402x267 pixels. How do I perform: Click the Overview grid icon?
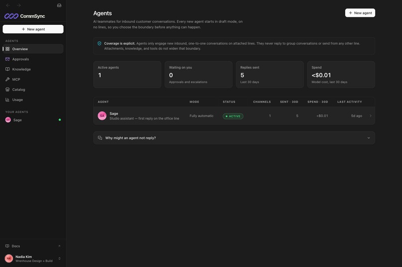click(x=7, y=49)
